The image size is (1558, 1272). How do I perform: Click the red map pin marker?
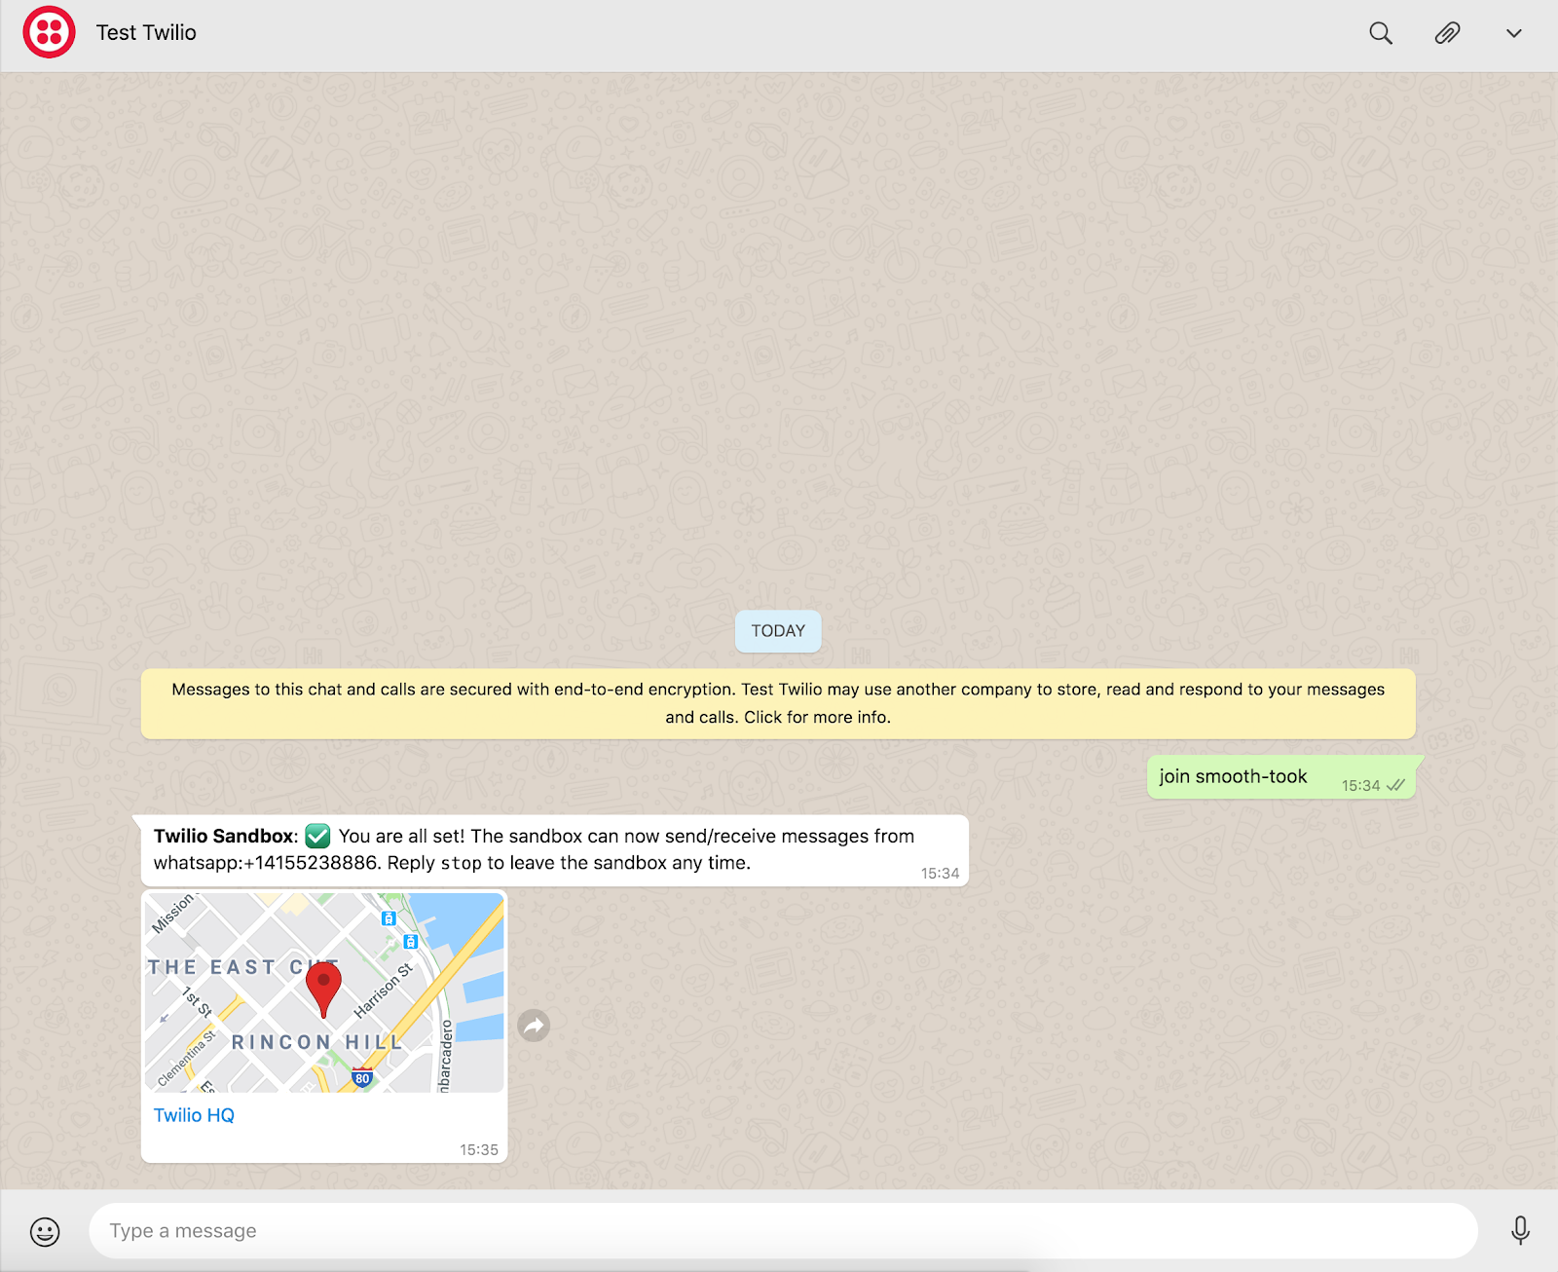[x=323, y=988]
